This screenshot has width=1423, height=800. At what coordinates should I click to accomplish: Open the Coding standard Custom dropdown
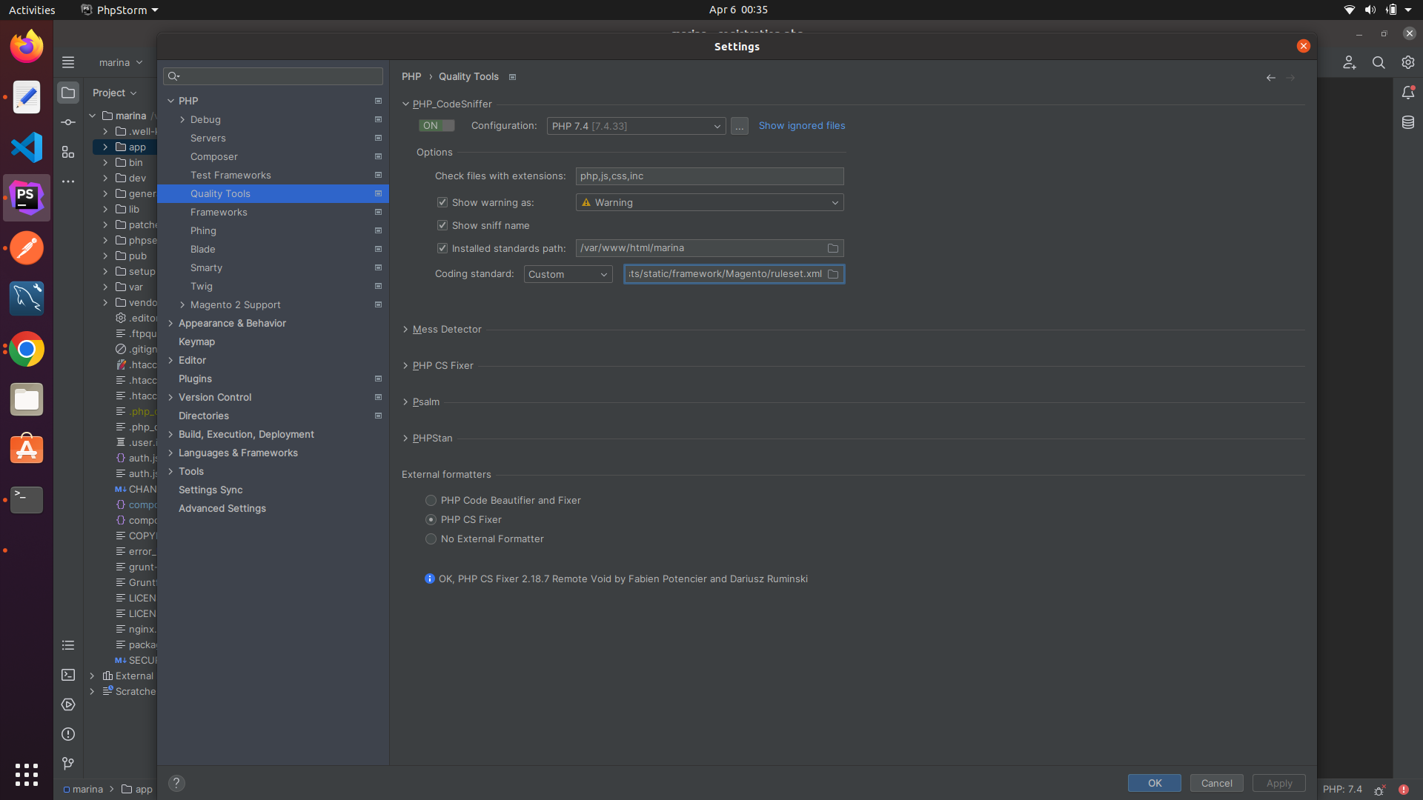[568, 274]
